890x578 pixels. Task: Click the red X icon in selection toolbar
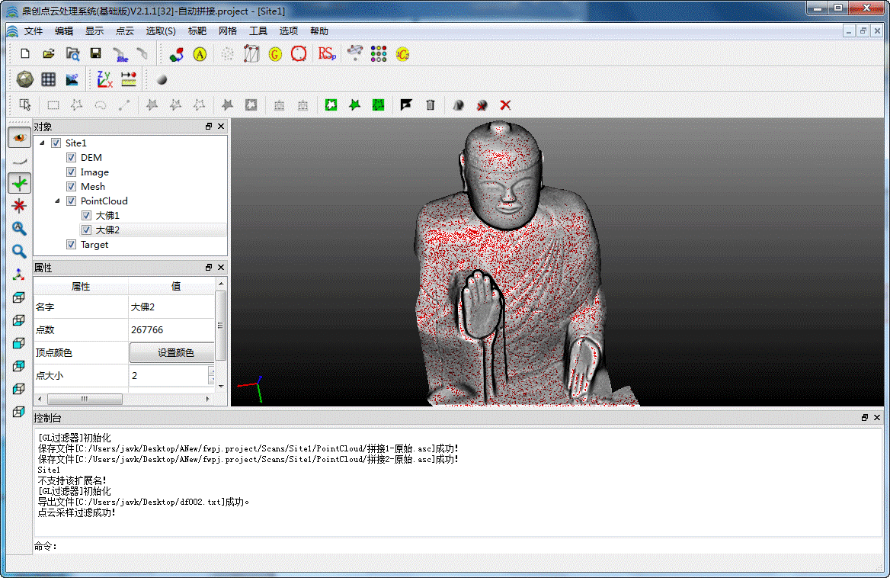tap(504, 105)
